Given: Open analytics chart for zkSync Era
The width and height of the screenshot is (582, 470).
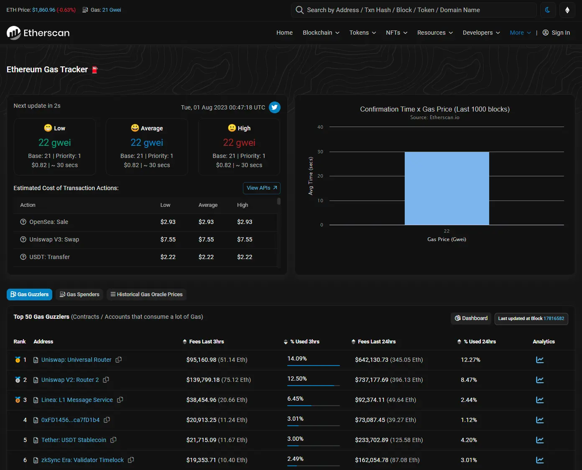Looking at the screenshot, I should coord(540,460).
